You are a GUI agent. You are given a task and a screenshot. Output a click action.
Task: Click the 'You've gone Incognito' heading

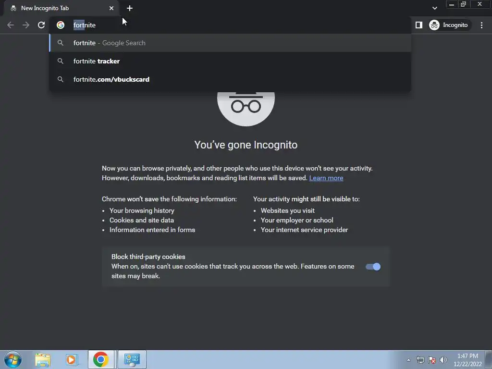(x=246, y=145)
